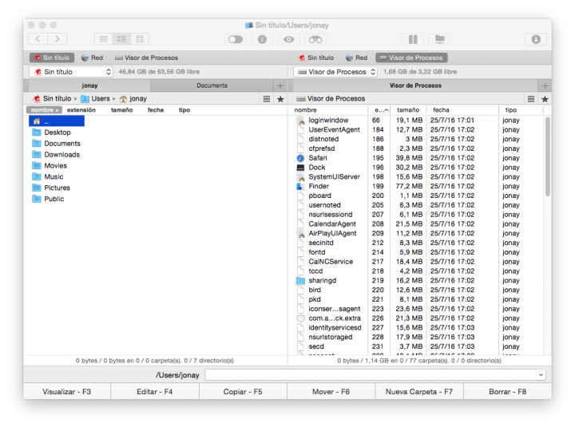Viewport: 575px width, 427px height.
Task: Open right pane favorites star
Action: coord(545,99)
